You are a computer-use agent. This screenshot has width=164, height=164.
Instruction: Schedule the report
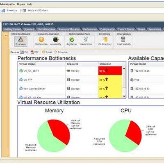click(61, 52)
